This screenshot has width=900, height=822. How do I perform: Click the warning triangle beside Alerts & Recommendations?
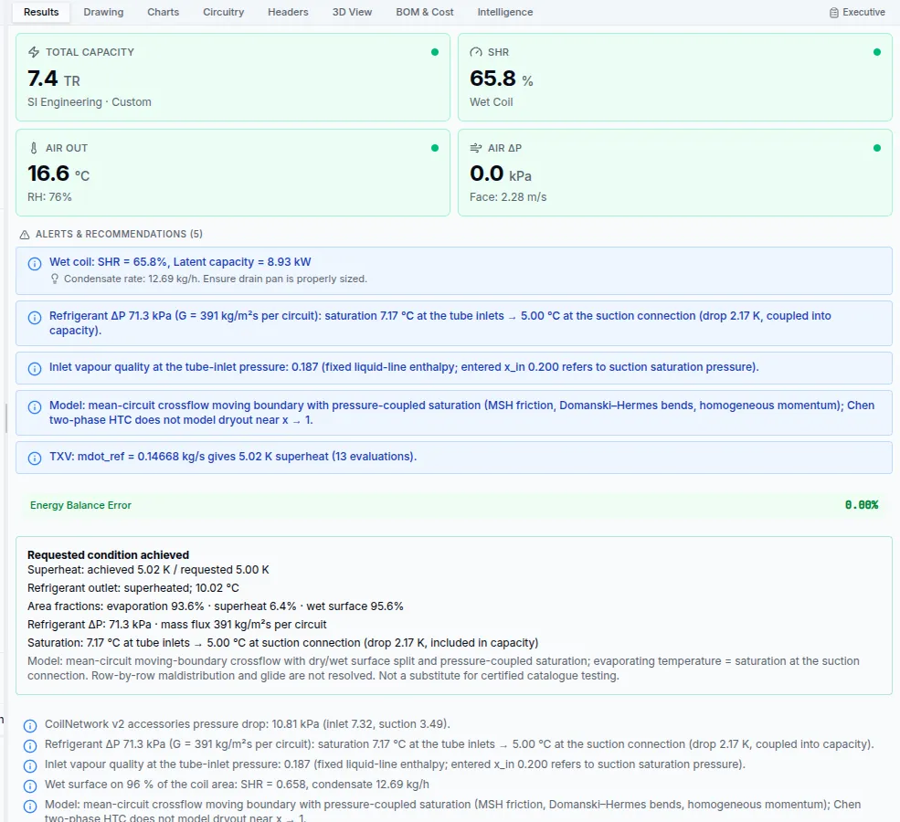click(x=25, y=235)
